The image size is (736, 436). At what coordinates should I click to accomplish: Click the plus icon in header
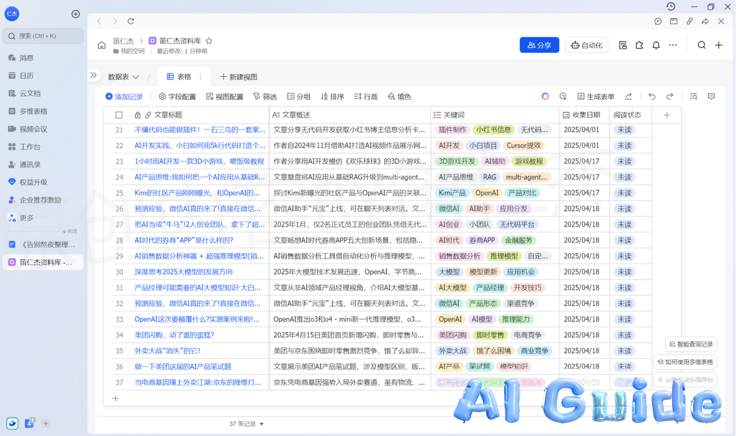[719, 45]
